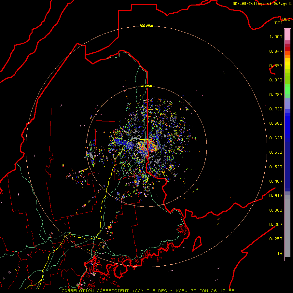293x293 pixels.
Task: Click the 0.360 legend value
Action: (276, 210)
